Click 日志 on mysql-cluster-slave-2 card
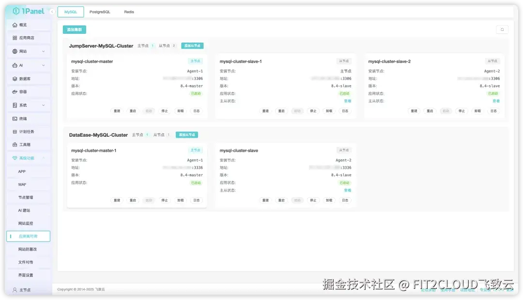 (x=493, y=111)
